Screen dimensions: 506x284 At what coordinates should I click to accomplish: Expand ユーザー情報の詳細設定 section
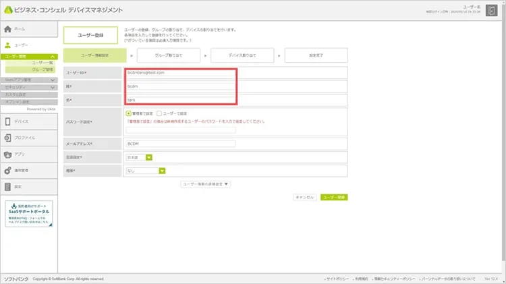pyautogui.click(x=205, y=184)
